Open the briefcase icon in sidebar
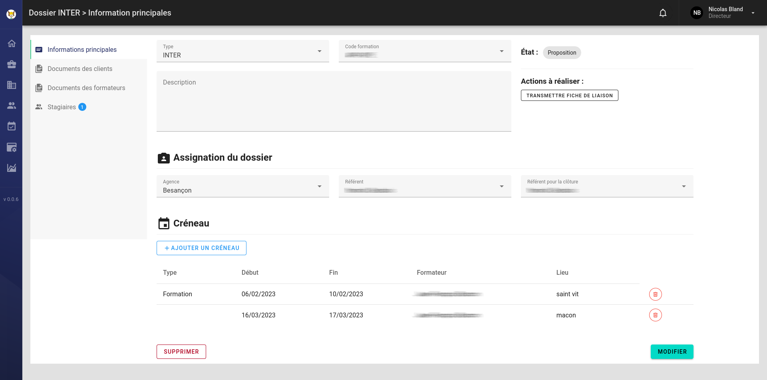 [12, 64]
